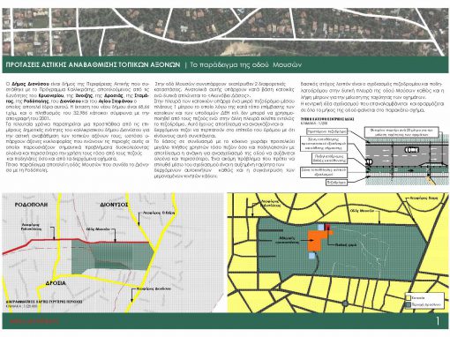Click the heading above the road plan diagram
This screenshot has height=337, width=450.
[x=326, y=119]
